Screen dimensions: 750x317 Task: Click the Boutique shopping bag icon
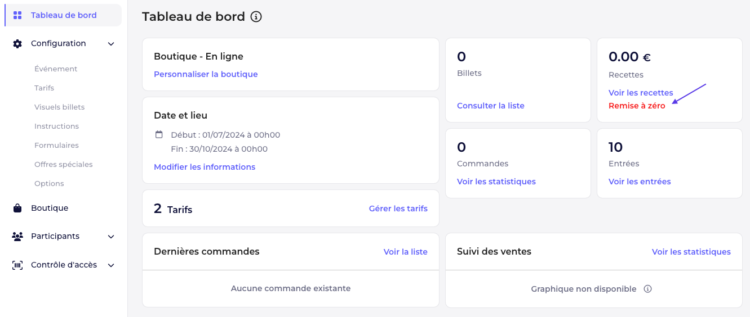pos(17,208)
